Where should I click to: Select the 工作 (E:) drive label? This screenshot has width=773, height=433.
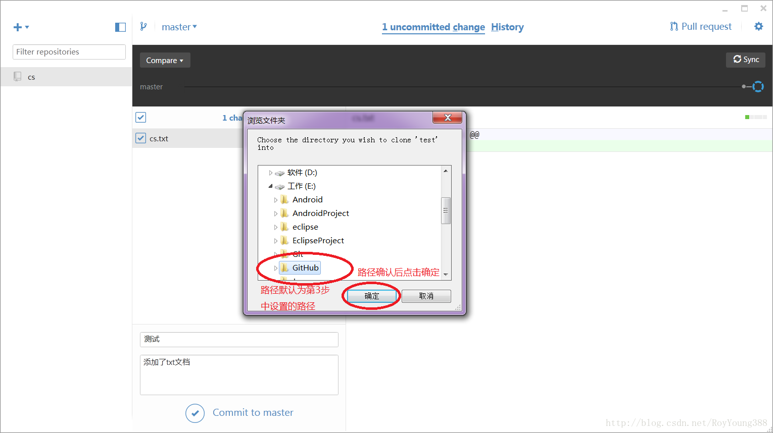[x=302, y=186]
